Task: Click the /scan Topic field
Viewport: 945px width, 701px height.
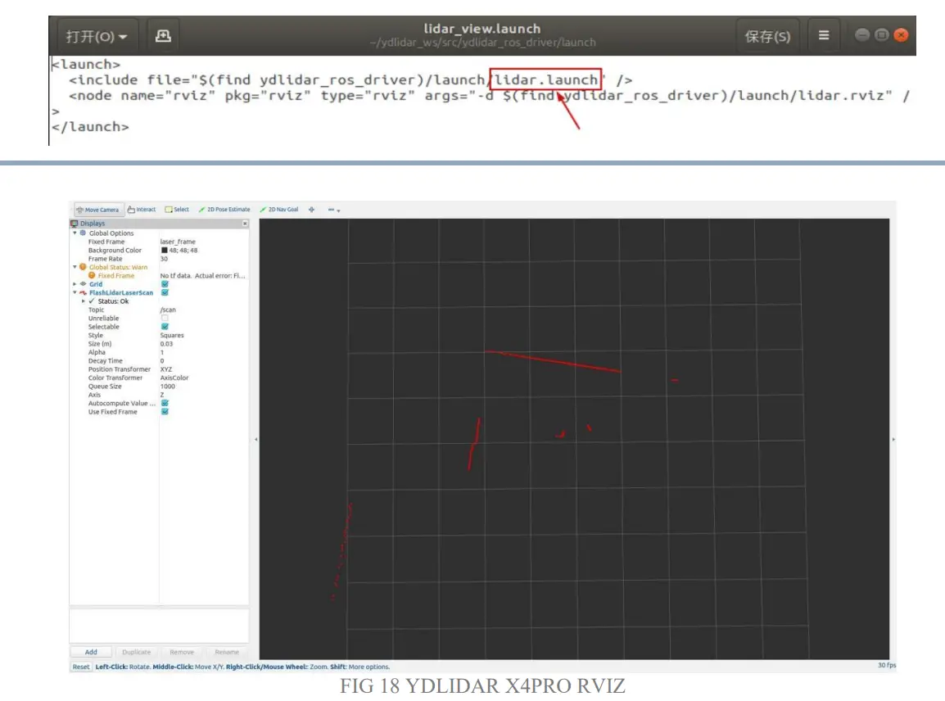Action: pyautogui.click(x=169, y=310)
